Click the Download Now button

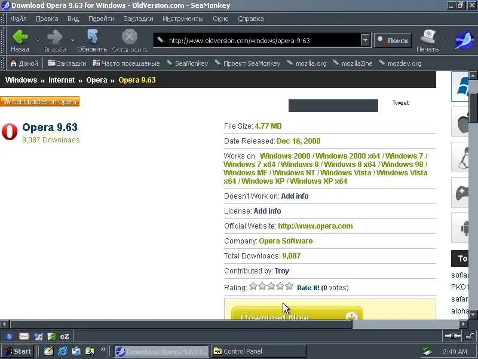pyautogui.click(x=297, y=313)
